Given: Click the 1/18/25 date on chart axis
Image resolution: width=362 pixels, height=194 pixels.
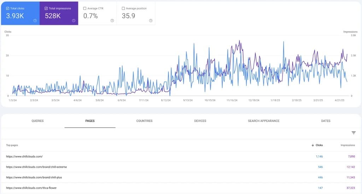Looking at the screenshot, I should coord(275,100).
